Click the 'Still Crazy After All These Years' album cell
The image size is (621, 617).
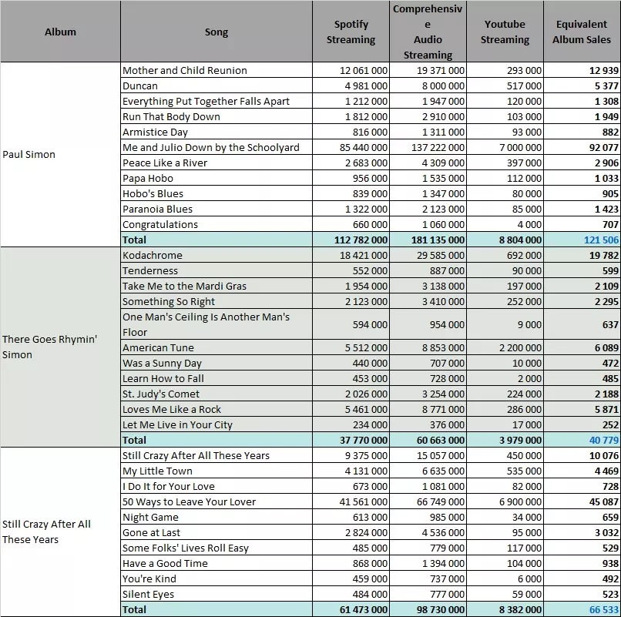[x=60, y=531]
